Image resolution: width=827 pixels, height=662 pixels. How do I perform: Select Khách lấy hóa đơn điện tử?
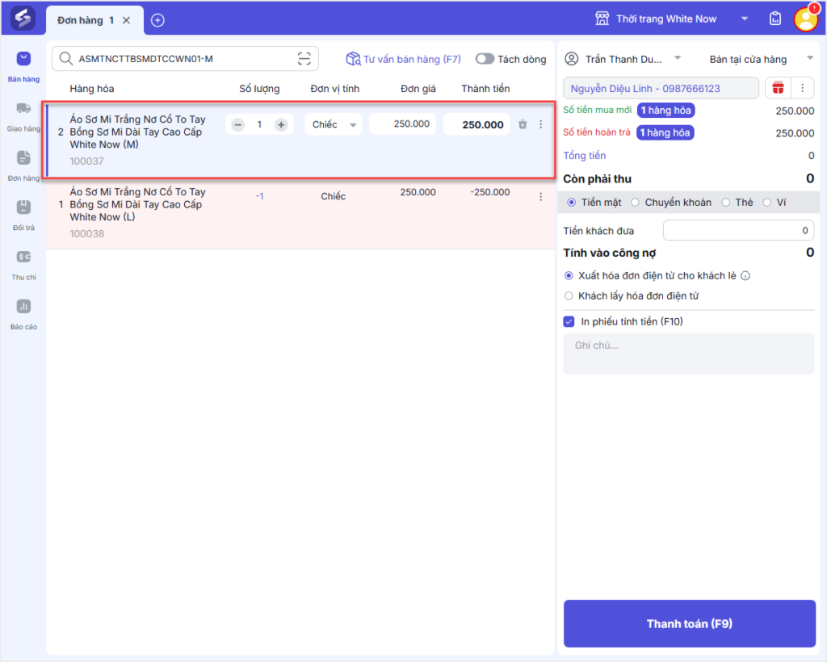(569, 295)
